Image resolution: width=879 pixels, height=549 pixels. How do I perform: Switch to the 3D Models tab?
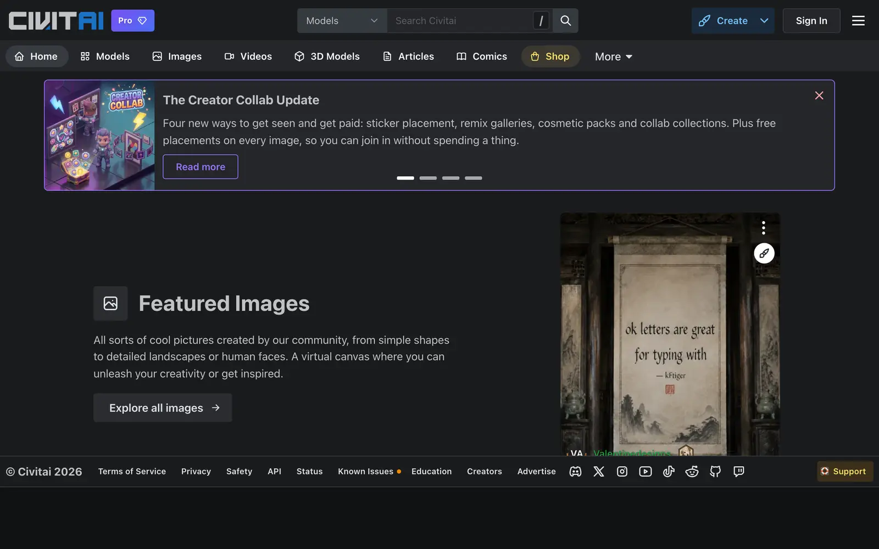(327, 57)
